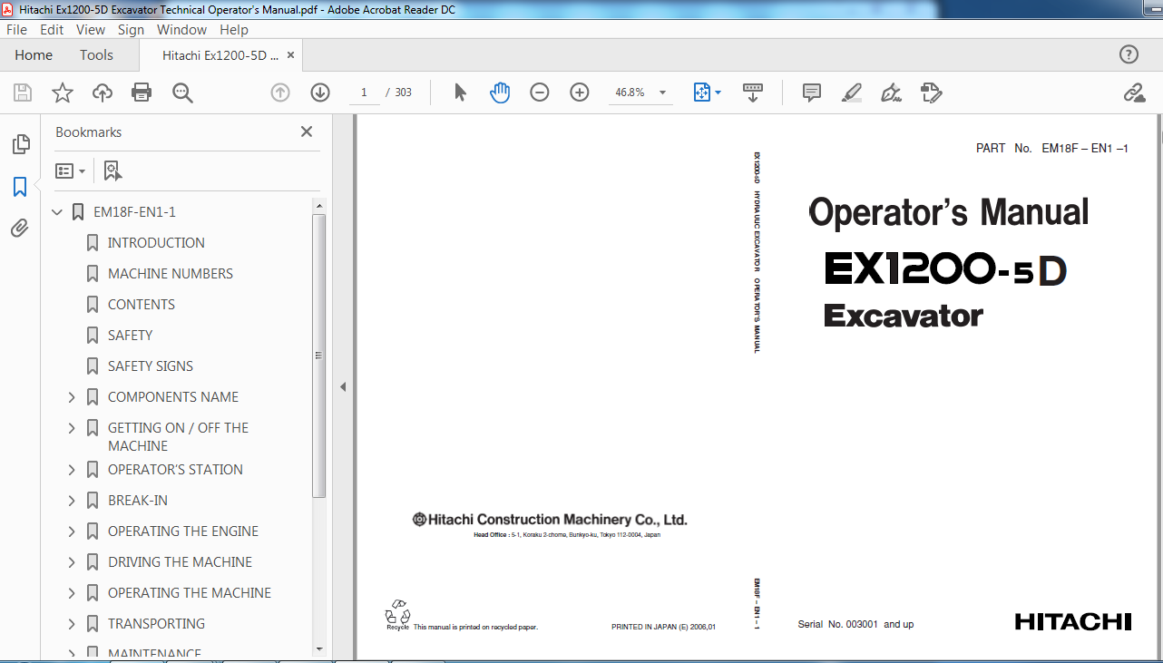Expand OPERATING THE ENGINE bookmark
The image size is (1163, 663).
(x=72, y=531)
